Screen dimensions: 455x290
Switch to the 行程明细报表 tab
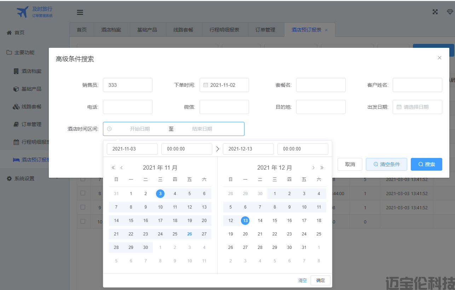224,30
